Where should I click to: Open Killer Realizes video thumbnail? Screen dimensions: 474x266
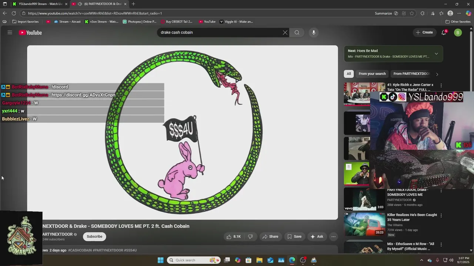point(364,224)
